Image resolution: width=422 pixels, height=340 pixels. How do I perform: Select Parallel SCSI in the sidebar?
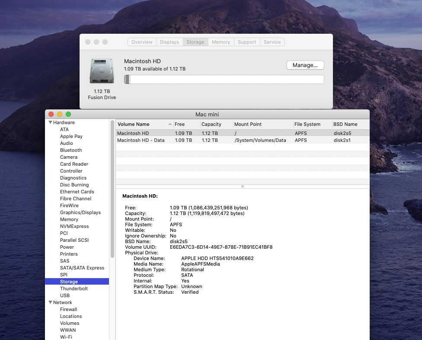click(74, 240)
